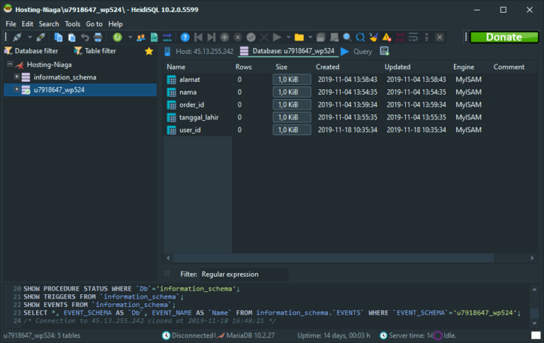
Task: Click the green Donate button
Action: pos(504,37)
